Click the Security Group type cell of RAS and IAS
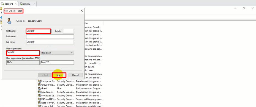 click(66, 99)
